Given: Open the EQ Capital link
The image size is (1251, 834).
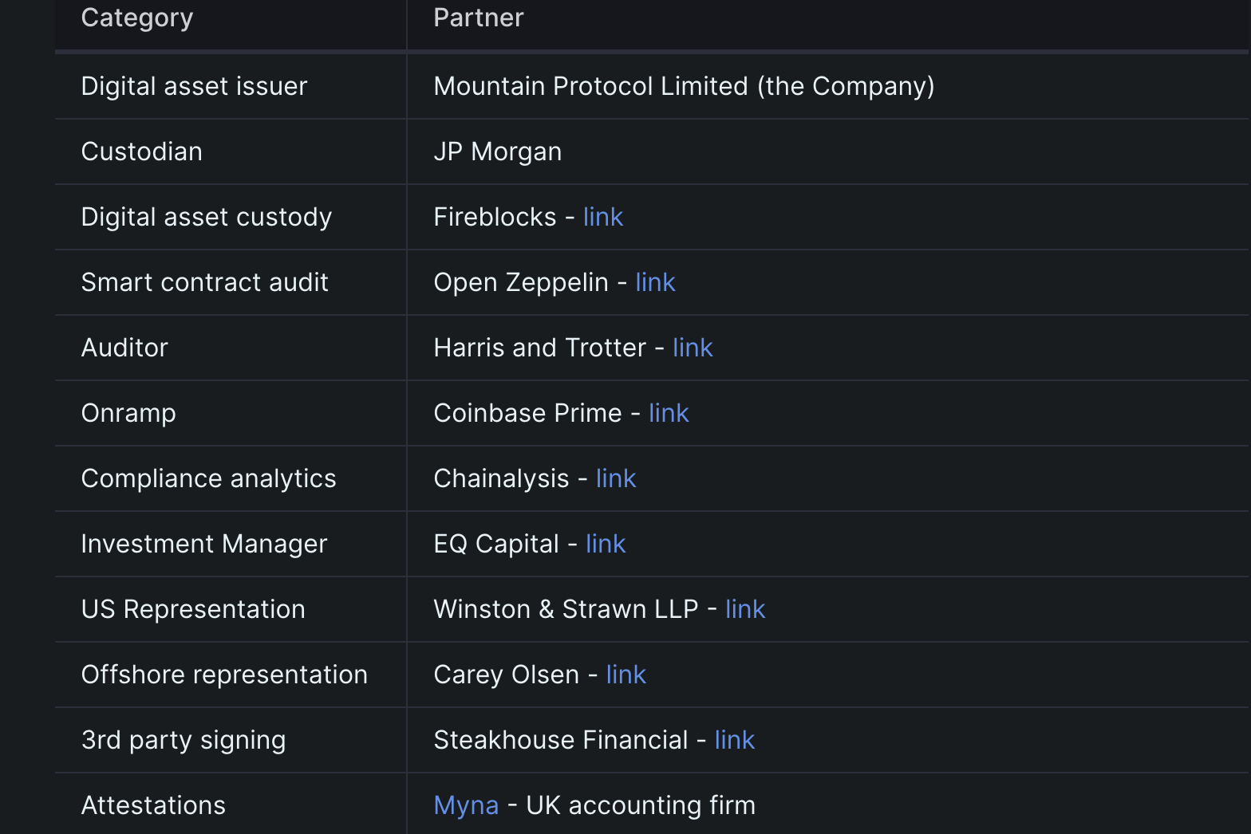Looking at the screenshot, I should tap(606, 544).
